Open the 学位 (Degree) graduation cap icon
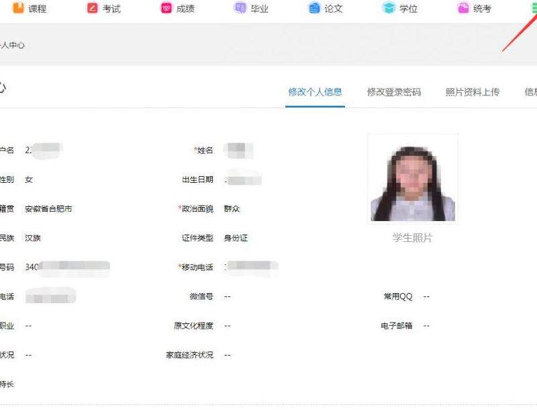Screen dimensions: 537x410 [389, 8]
